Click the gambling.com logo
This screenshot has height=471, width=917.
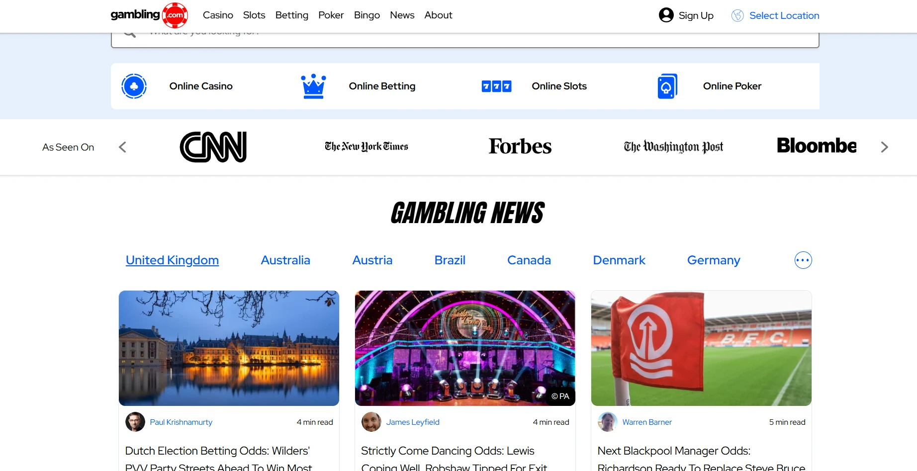(x=149, y=15)
